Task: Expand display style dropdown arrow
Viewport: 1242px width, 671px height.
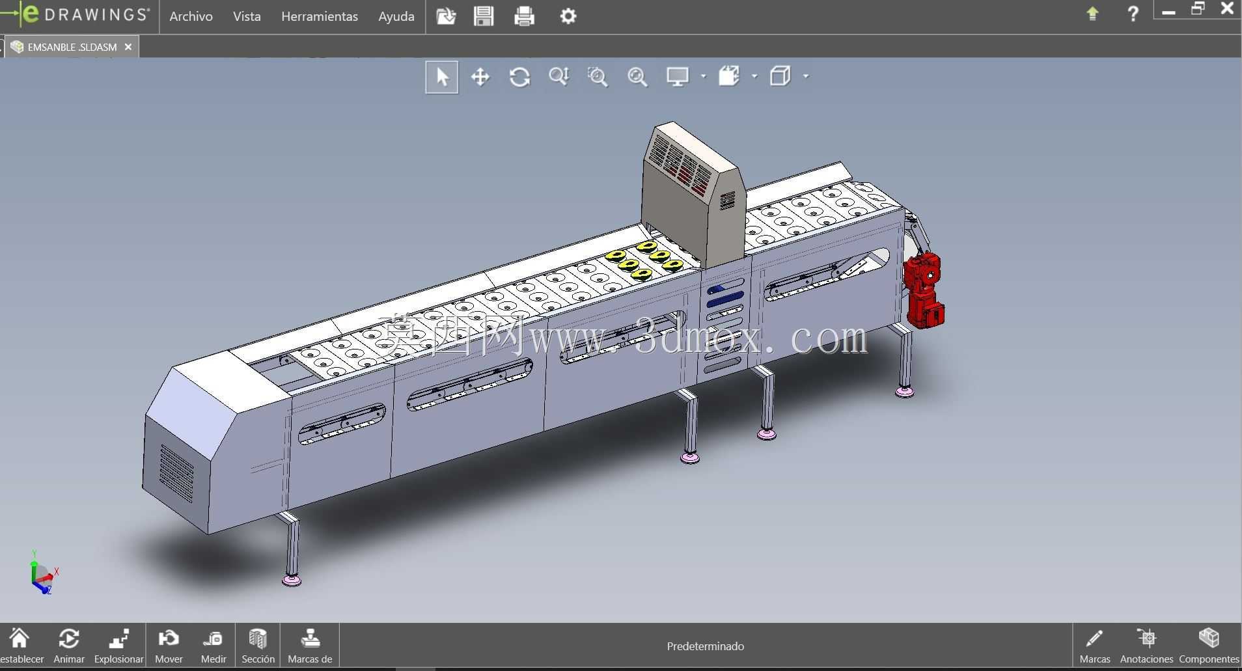Action: tap(703, 77)
